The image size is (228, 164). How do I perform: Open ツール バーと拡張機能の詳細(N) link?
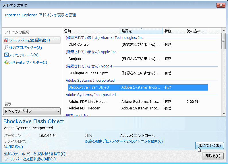(x=30, y=159)
